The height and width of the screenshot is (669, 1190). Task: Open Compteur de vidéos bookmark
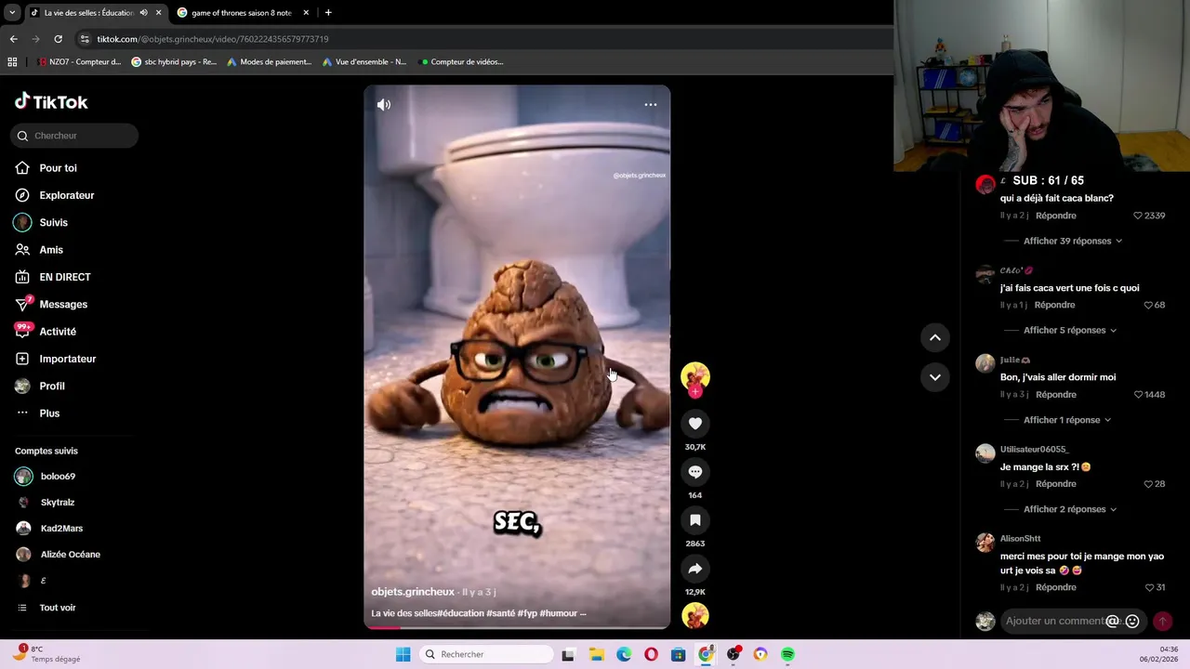462,62
